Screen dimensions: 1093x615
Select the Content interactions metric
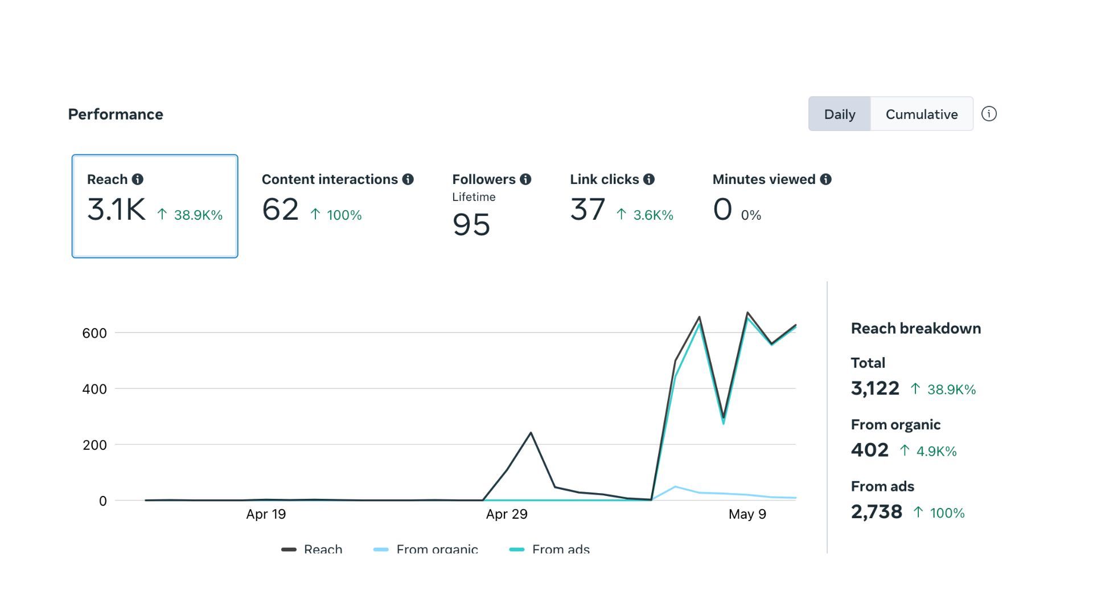338,199
